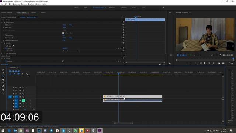Open the File menu
This screenshot has height=133, width=236.
[2, 4]
